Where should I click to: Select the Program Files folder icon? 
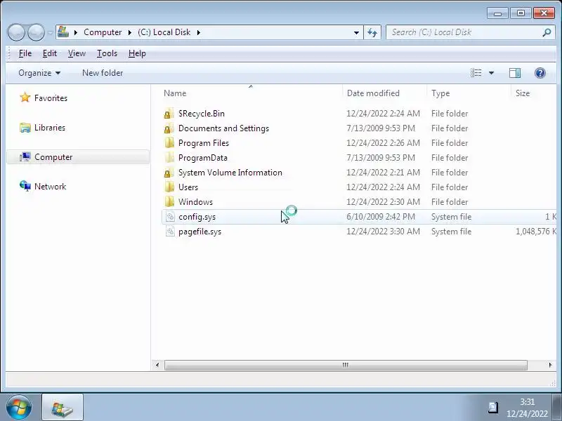coord(169,143)
